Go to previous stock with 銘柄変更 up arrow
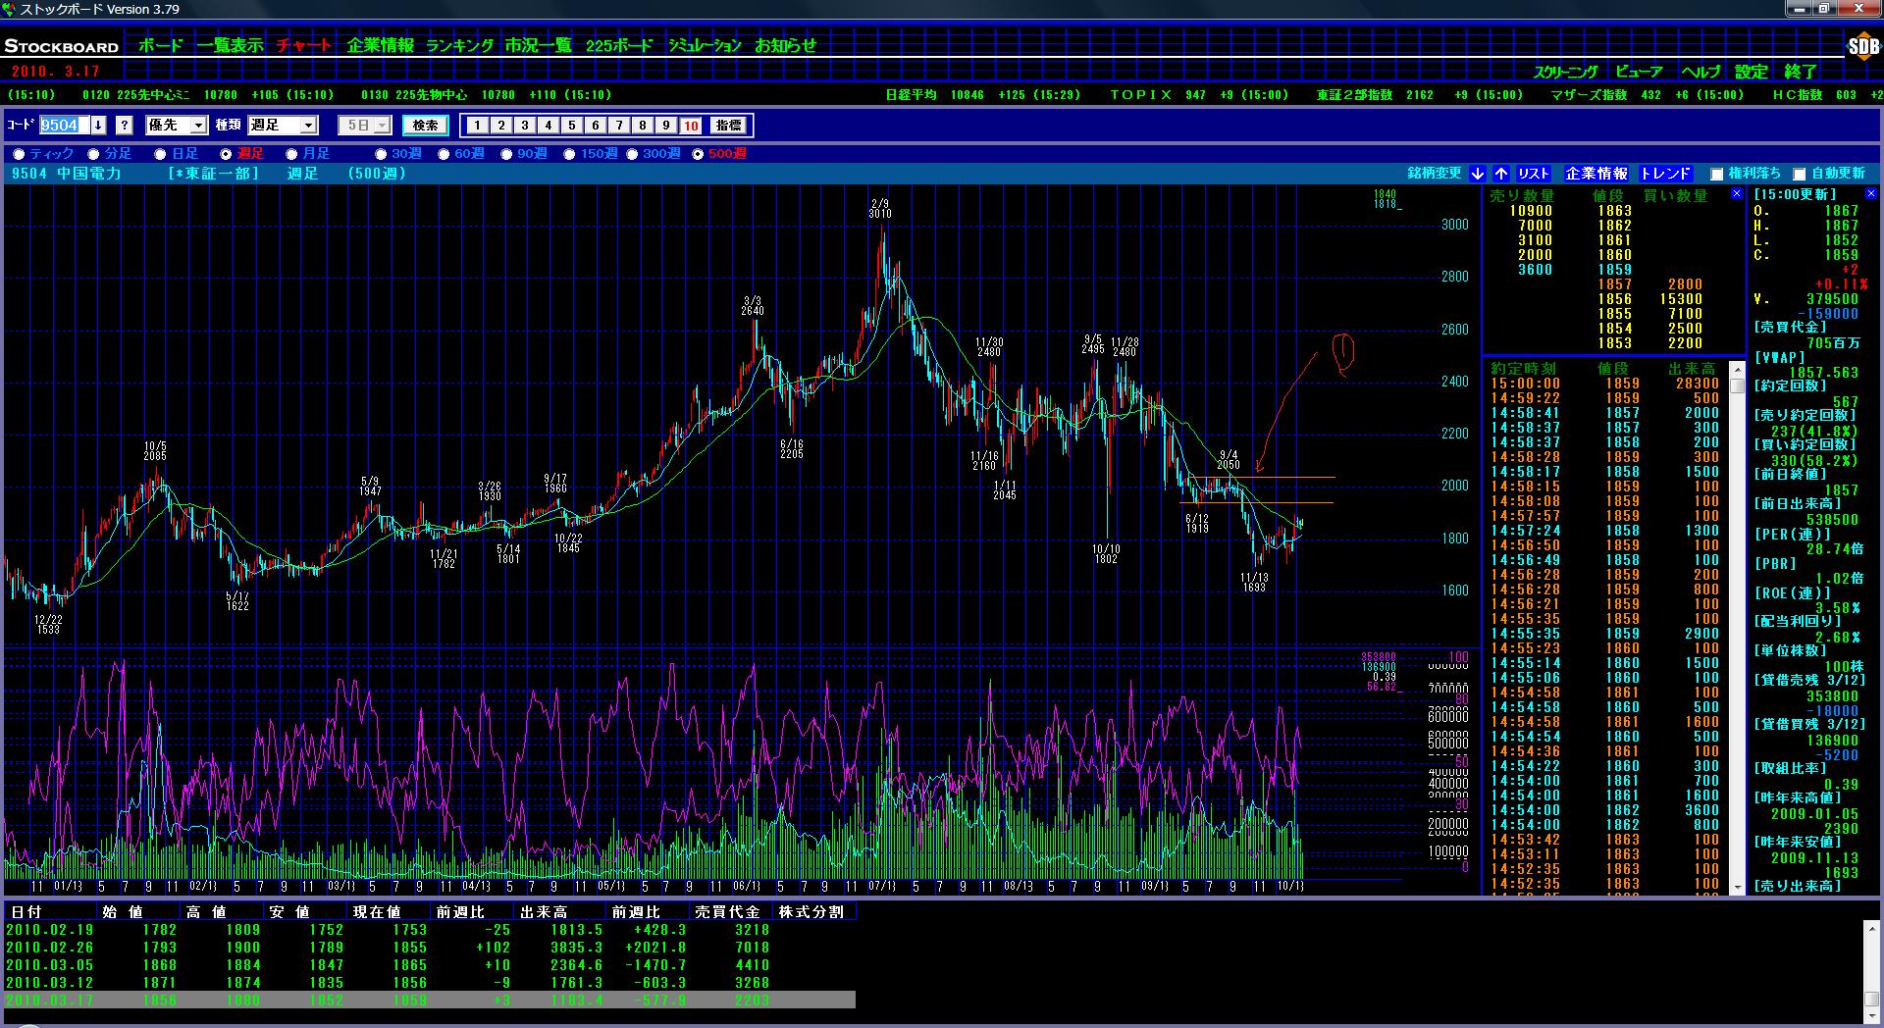Image resolution: width=1884 pixels, height=1028 pixels. (1500, 174)
